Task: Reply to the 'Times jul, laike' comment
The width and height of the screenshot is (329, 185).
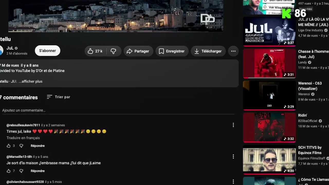Action: click(x=38, y=146)
